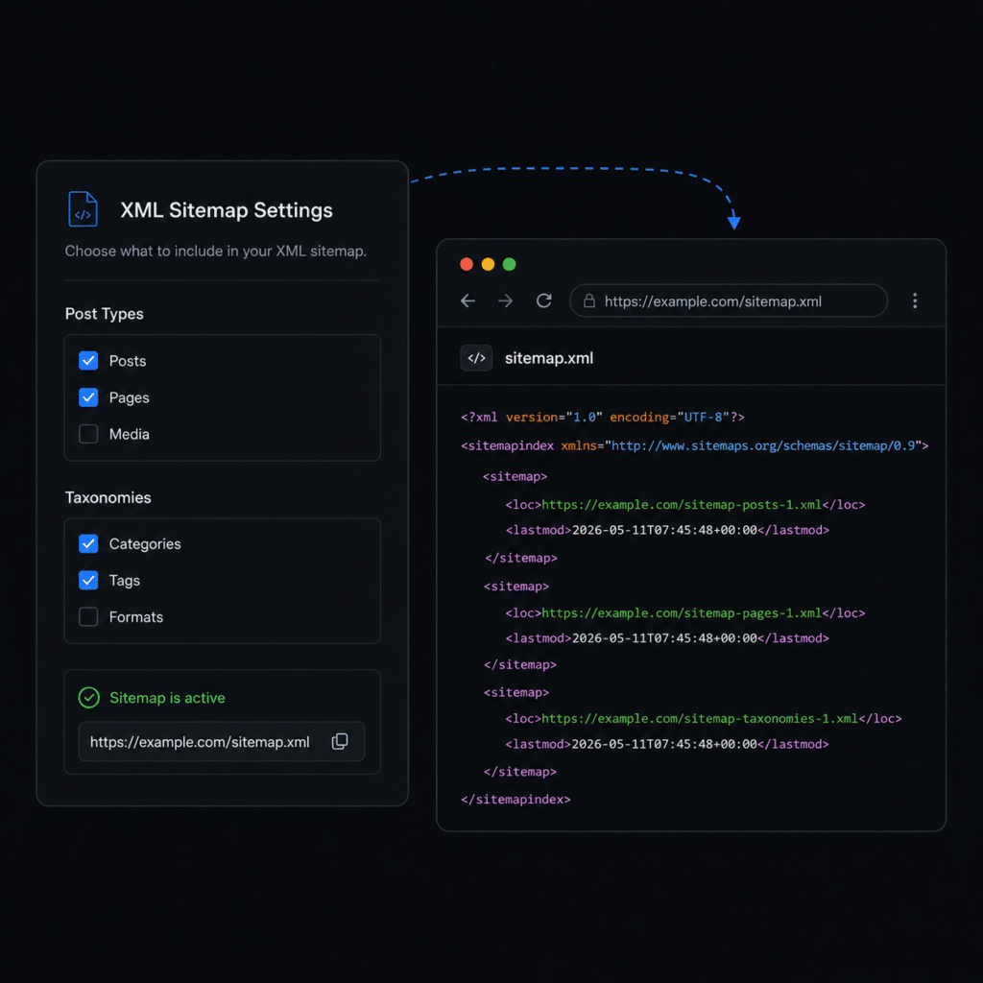Click the "sitemap.xml" file title in browser
The image size is (983, 983).
click(549, 358)
